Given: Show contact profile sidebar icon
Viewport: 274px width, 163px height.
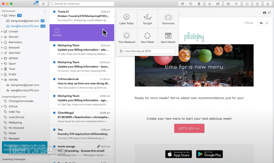Looking at the screenshot, I should click(x=268, y=4).
